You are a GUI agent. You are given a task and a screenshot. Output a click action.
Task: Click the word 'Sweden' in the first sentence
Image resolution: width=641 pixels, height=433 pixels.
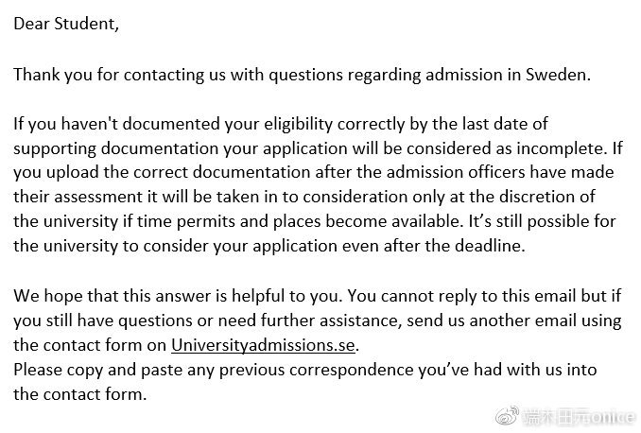[557, 75]
